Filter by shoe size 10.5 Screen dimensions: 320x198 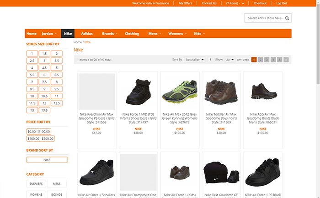[44, 96]
